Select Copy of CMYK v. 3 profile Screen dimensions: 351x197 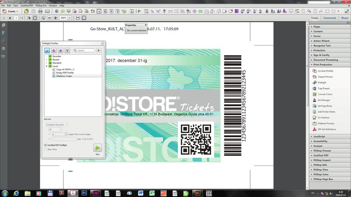click(x=65, y=69)
